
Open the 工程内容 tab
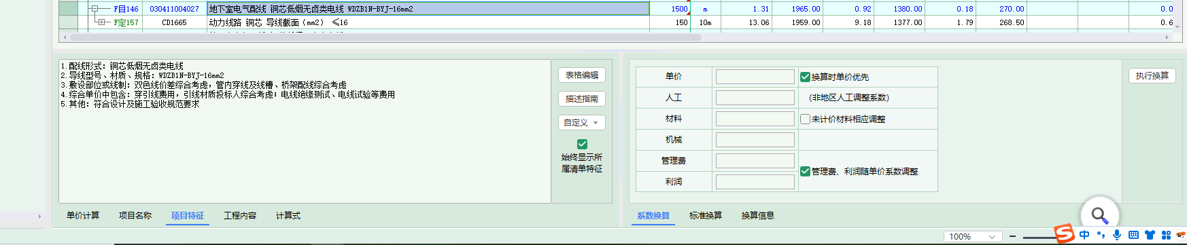tap(240, 215)
